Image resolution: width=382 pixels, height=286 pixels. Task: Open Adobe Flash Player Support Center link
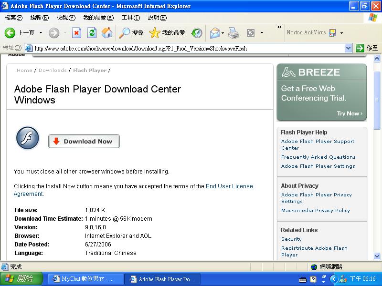click(318, 145)
